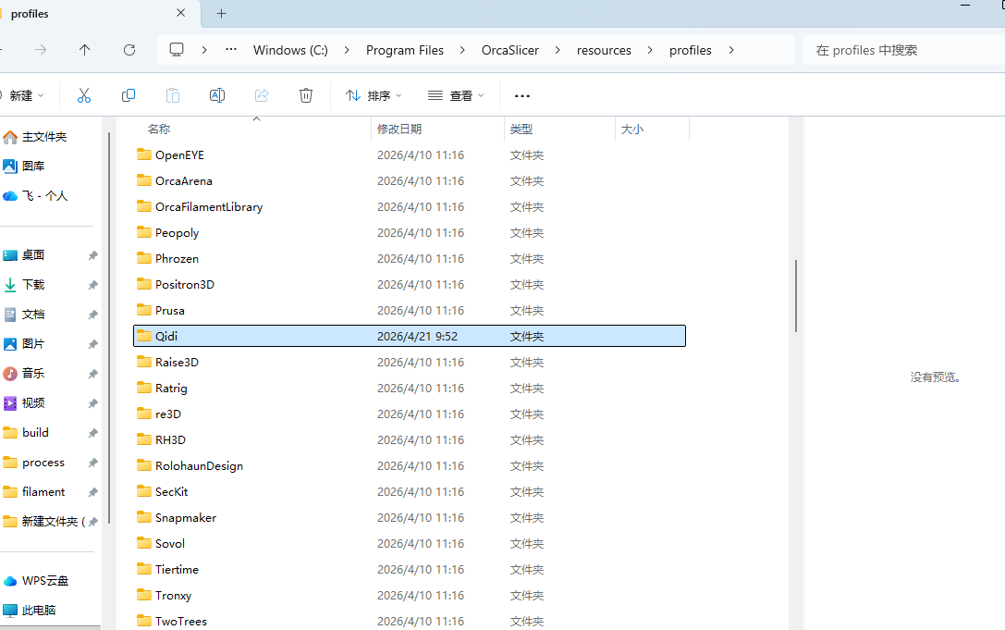Expand the chevron after Program Files
The image size is (1005, 630).
coord(462,50)
